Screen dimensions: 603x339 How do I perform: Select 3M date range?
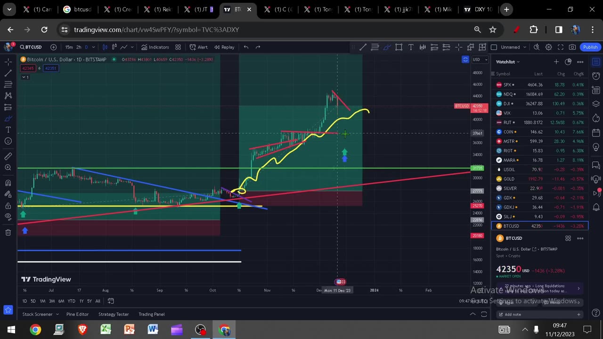(52, 301)
